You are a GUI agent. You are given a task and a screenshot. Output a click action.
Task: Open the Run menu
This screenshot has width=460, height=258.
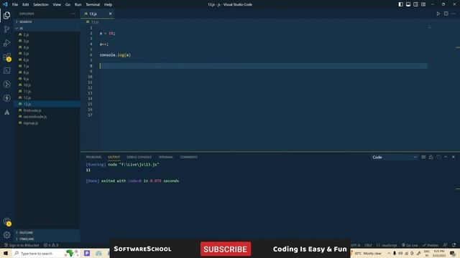78,4
